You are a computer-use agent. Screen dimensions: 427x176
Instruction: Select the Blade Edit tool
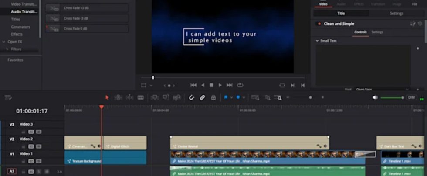141,97
